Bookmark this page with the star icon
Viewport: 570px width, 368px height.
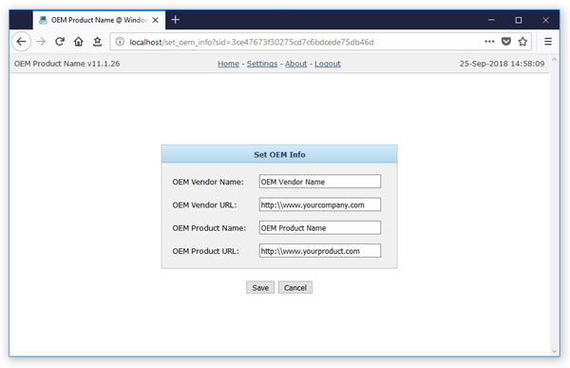pyautogui.click(x=522, y=42)
